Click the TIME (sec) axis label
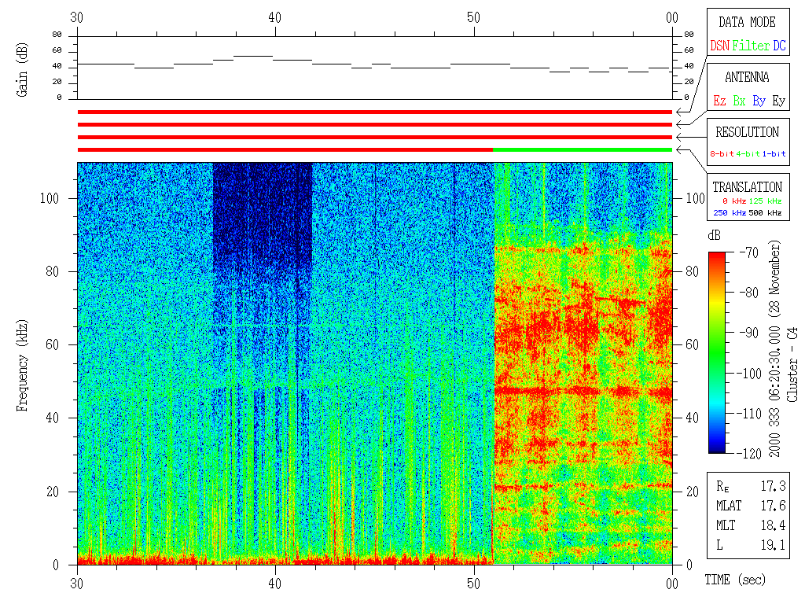This screenshot has width=805, height=604. [733, 580]
